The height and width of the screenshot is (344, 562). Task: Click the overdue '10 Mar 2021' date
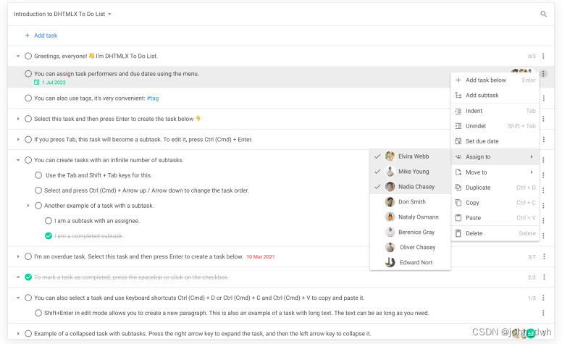(x=261, y=257)
